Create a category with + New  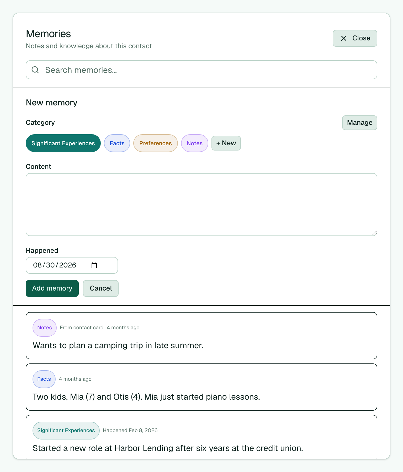(x=226, y=143)
